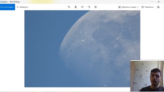
Task: Go back to Все фотографии
Action: click(7, 7)
